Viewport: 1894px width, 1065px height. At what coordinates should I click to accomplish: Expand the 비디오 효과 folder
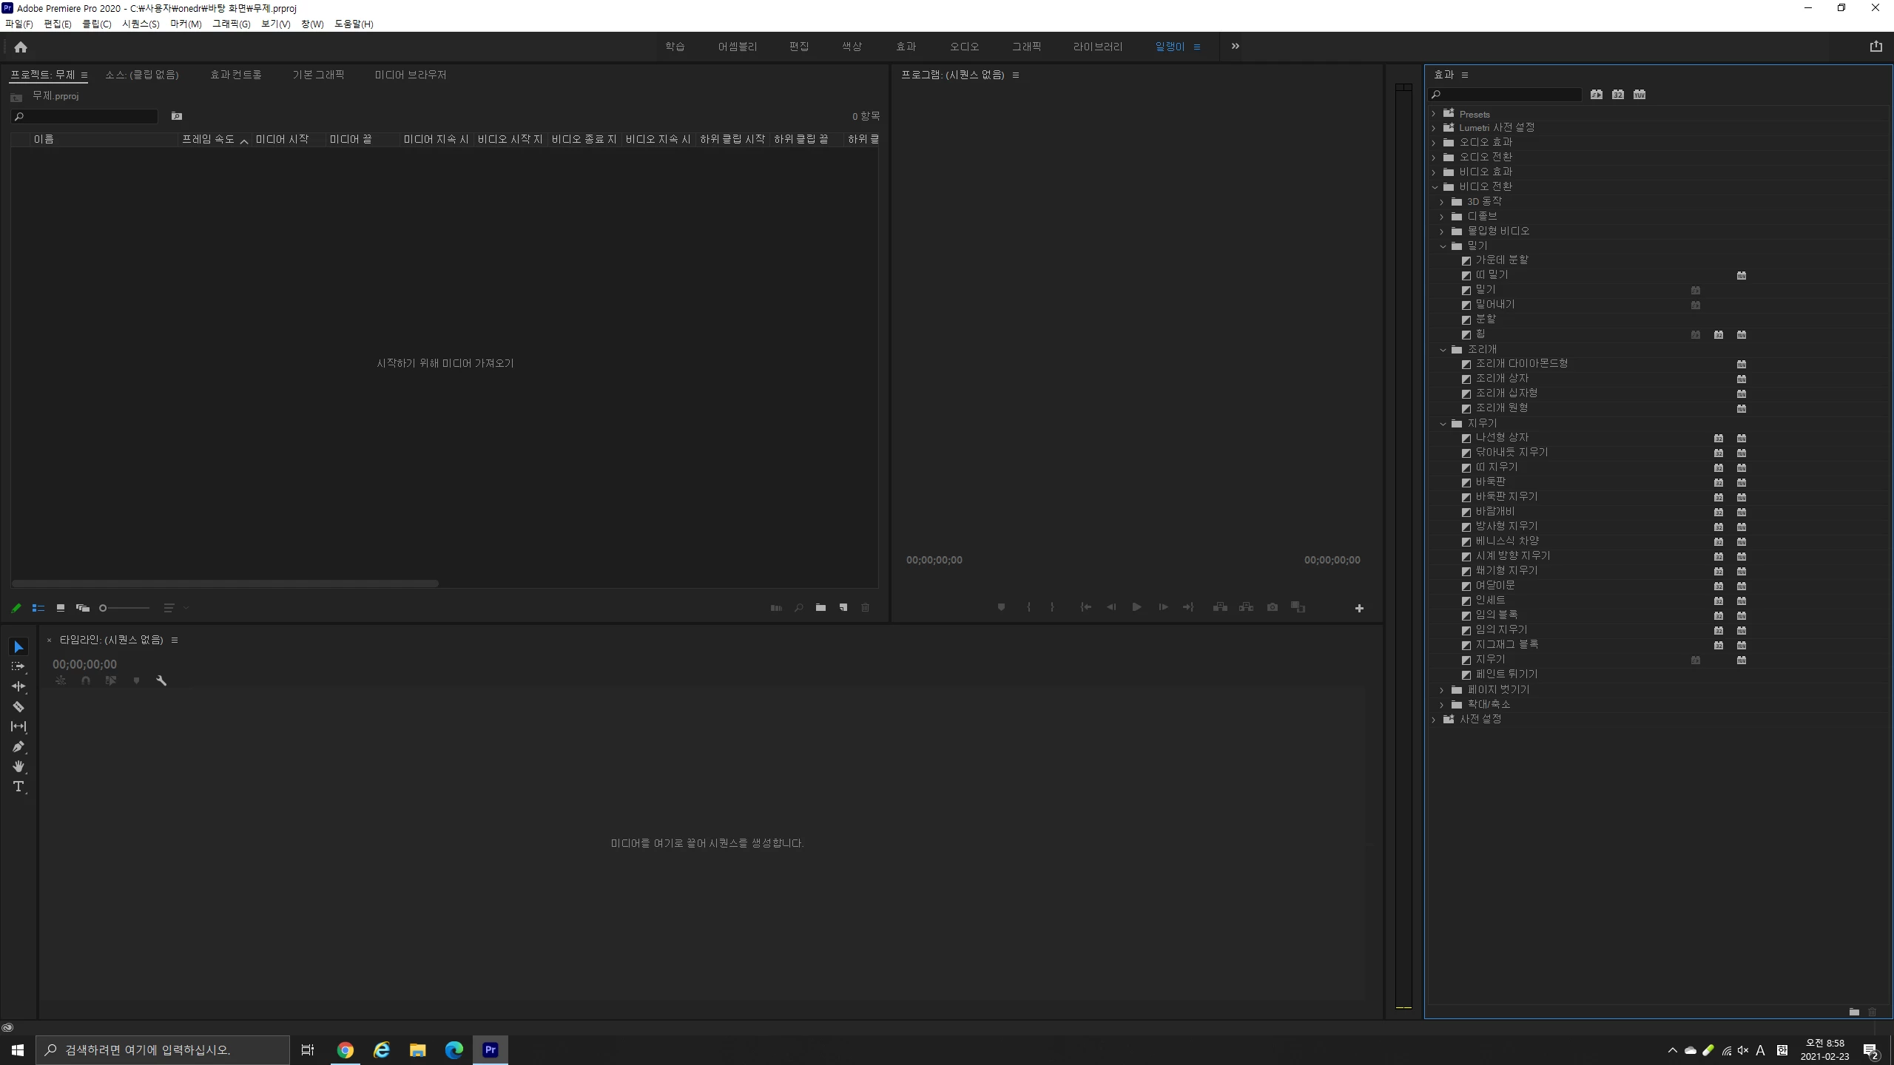coord(1434,172)
